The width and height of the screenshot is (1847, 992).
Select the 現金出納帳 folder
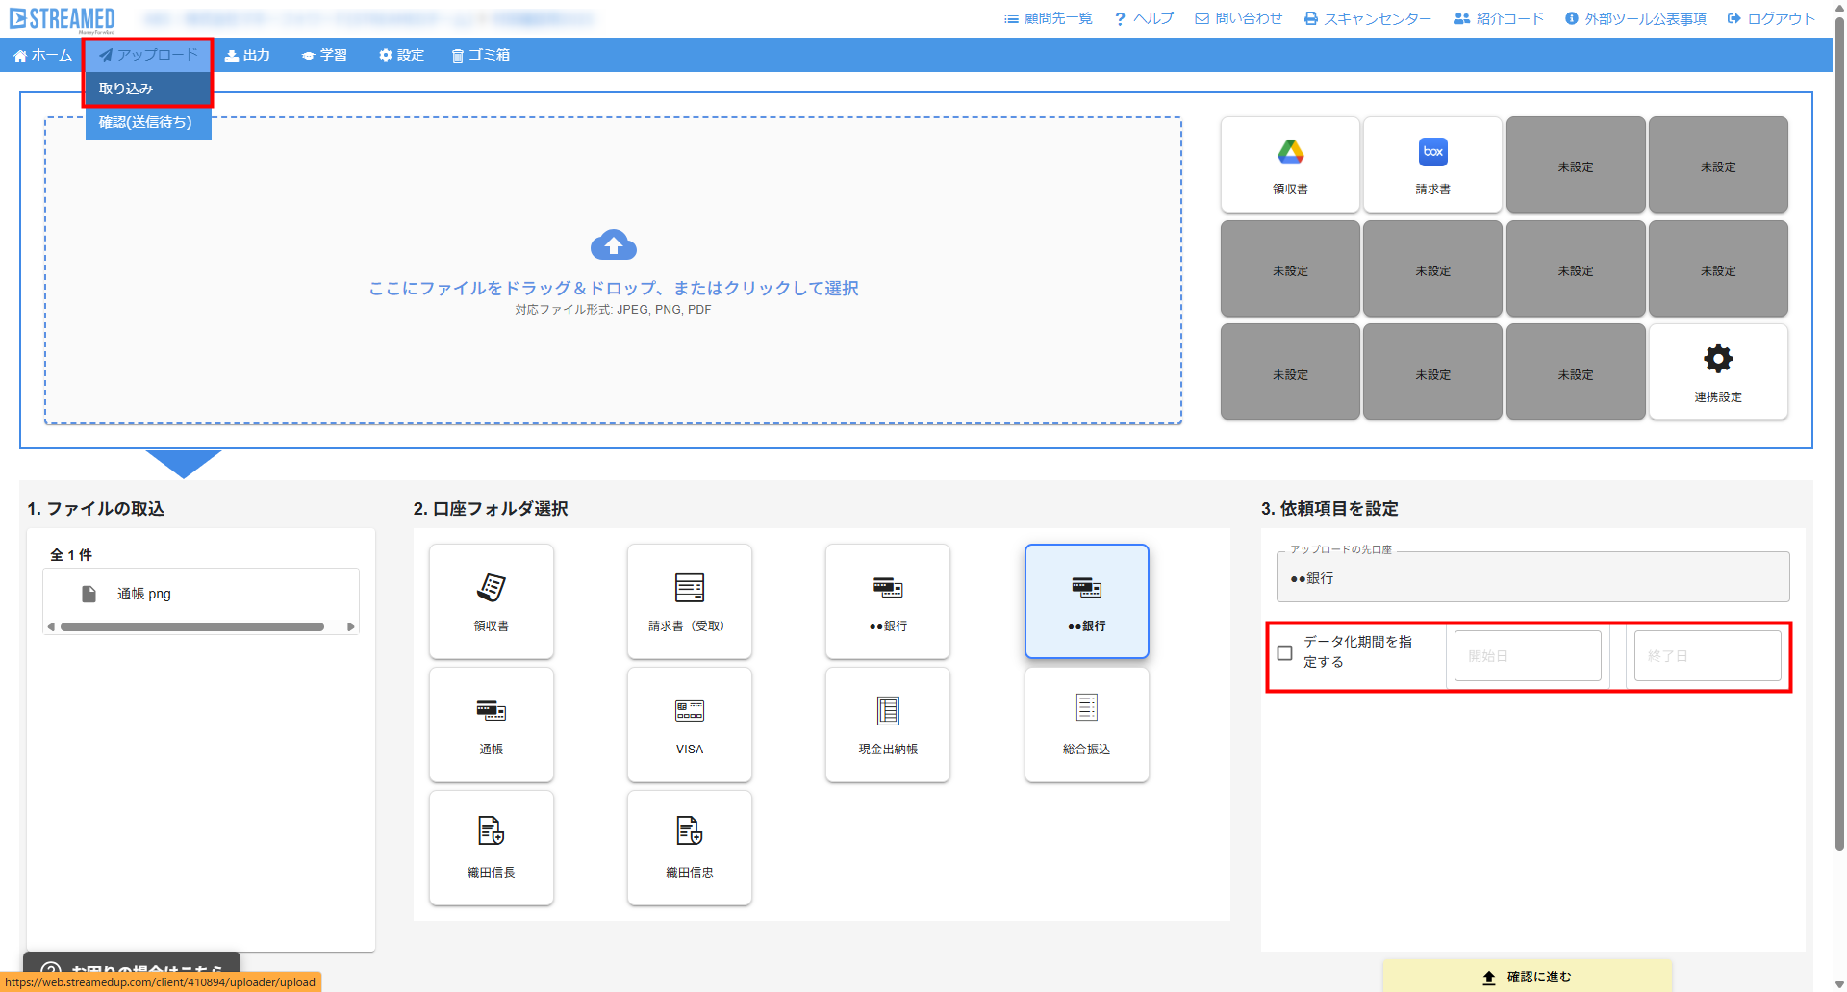(887, 725)
